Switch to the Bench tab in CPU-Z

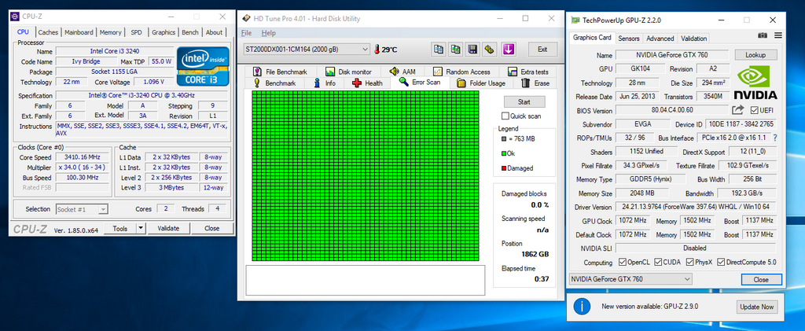(x=190, y=31)
